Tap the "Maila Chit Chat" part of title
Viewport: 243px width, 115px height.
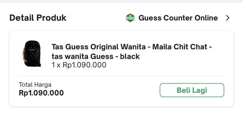[x=180, y=47]
